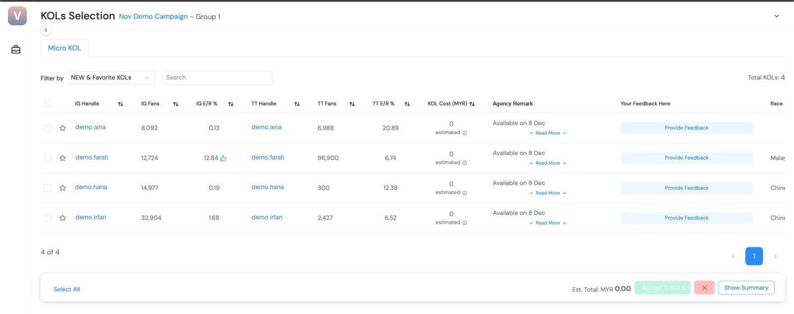Sort by IG E/R % column
This screenshot has height=314, width=794.
[x=231, y=104]
